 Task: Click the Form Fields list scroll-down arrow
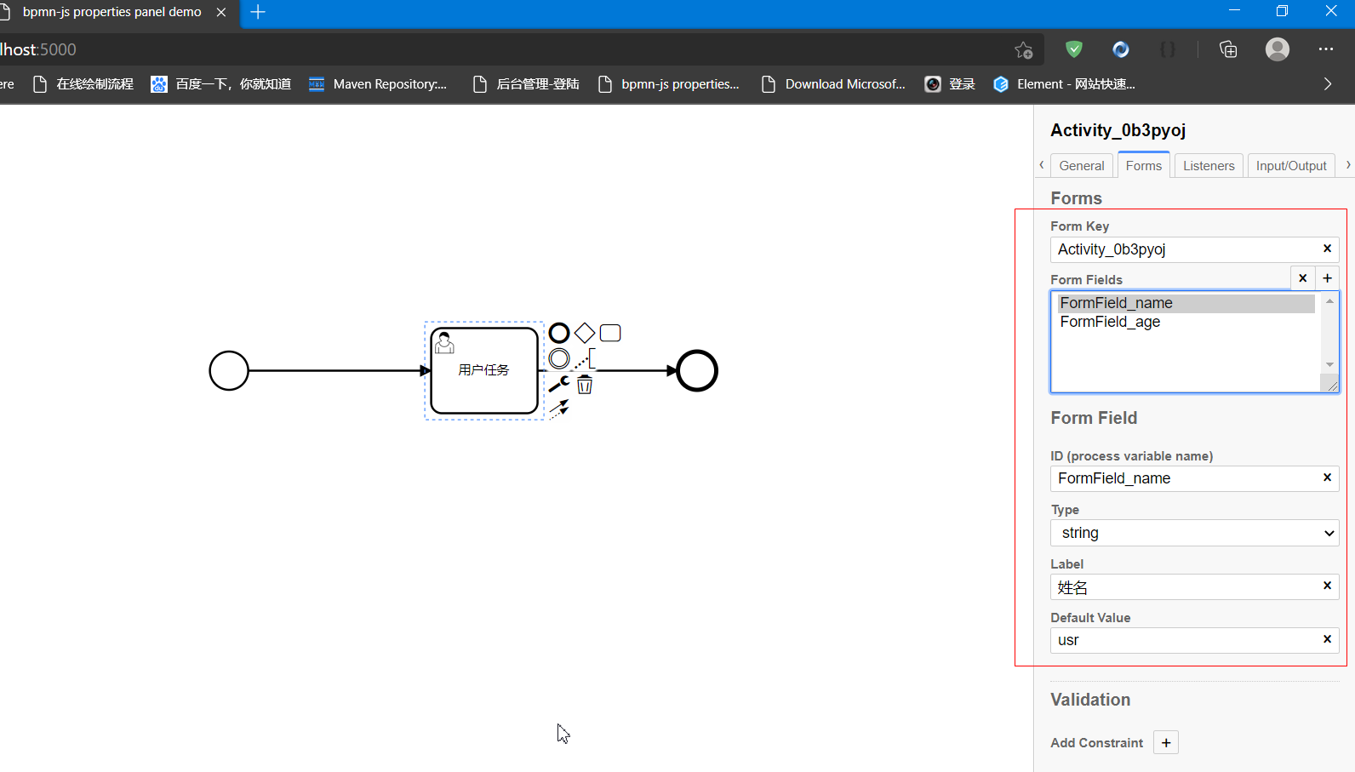1329,364
